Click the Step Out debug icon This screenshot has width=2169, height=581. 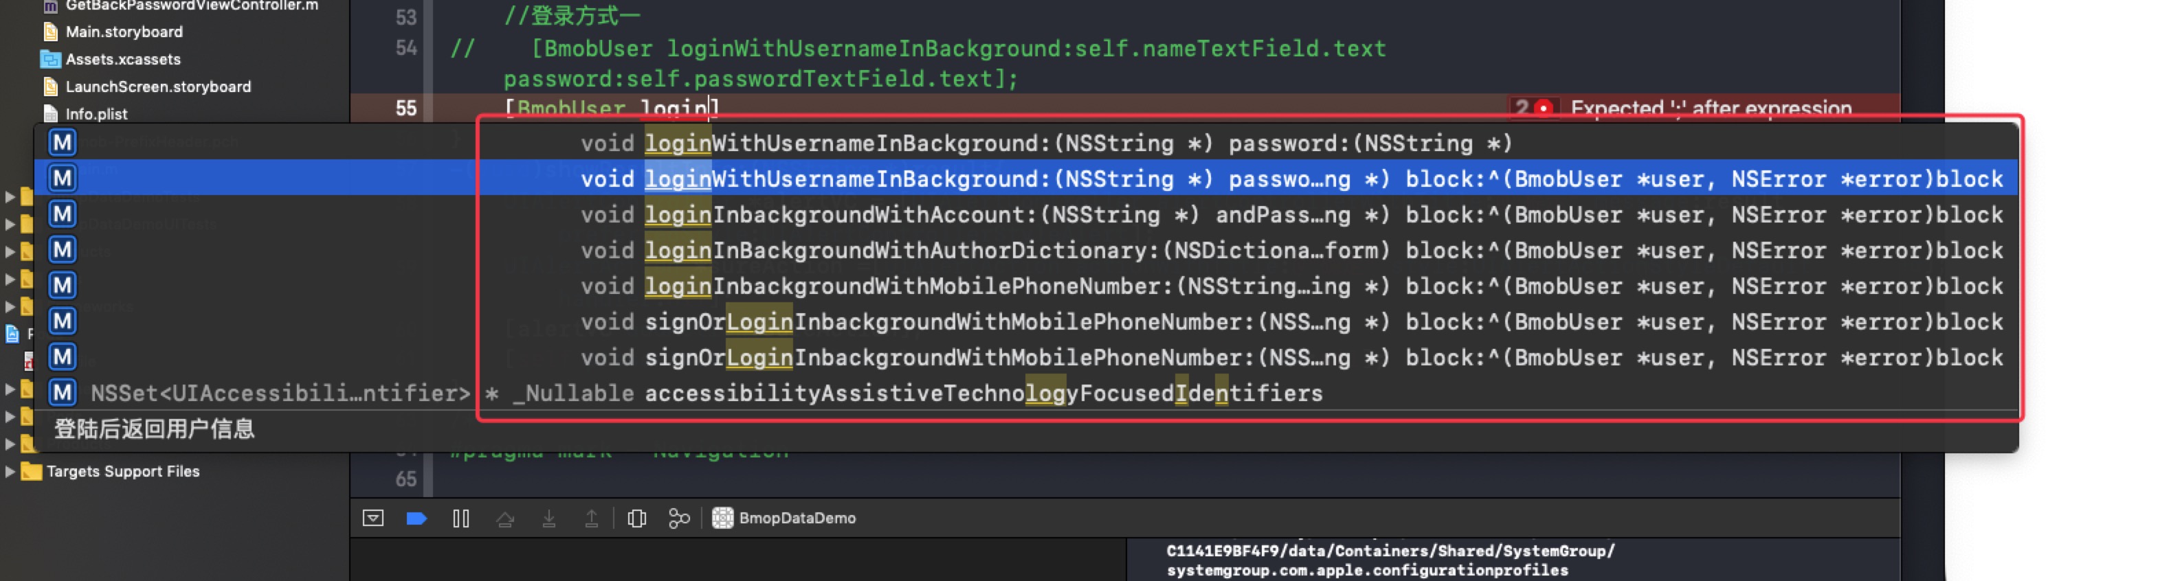click(x=592, y=519)
